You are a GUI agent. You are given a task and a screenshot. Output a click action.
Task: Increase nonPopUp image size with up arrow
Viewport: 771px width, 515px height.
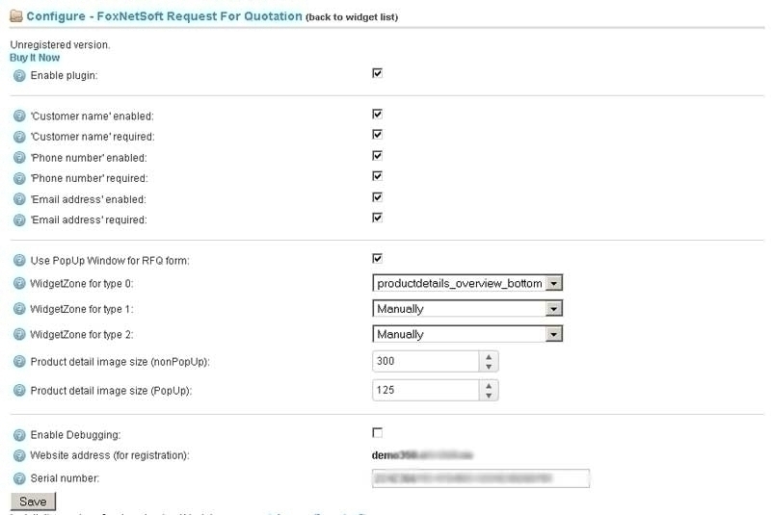pos(489,357)
